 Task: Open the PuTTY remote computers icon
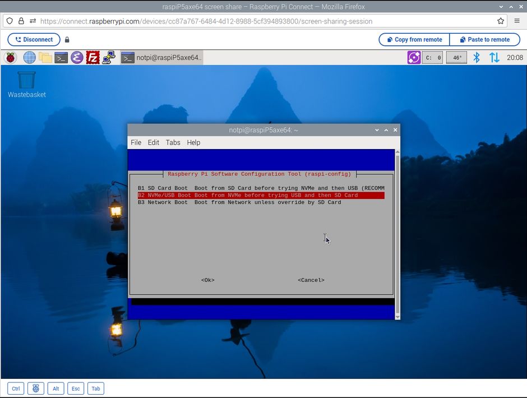109,58
